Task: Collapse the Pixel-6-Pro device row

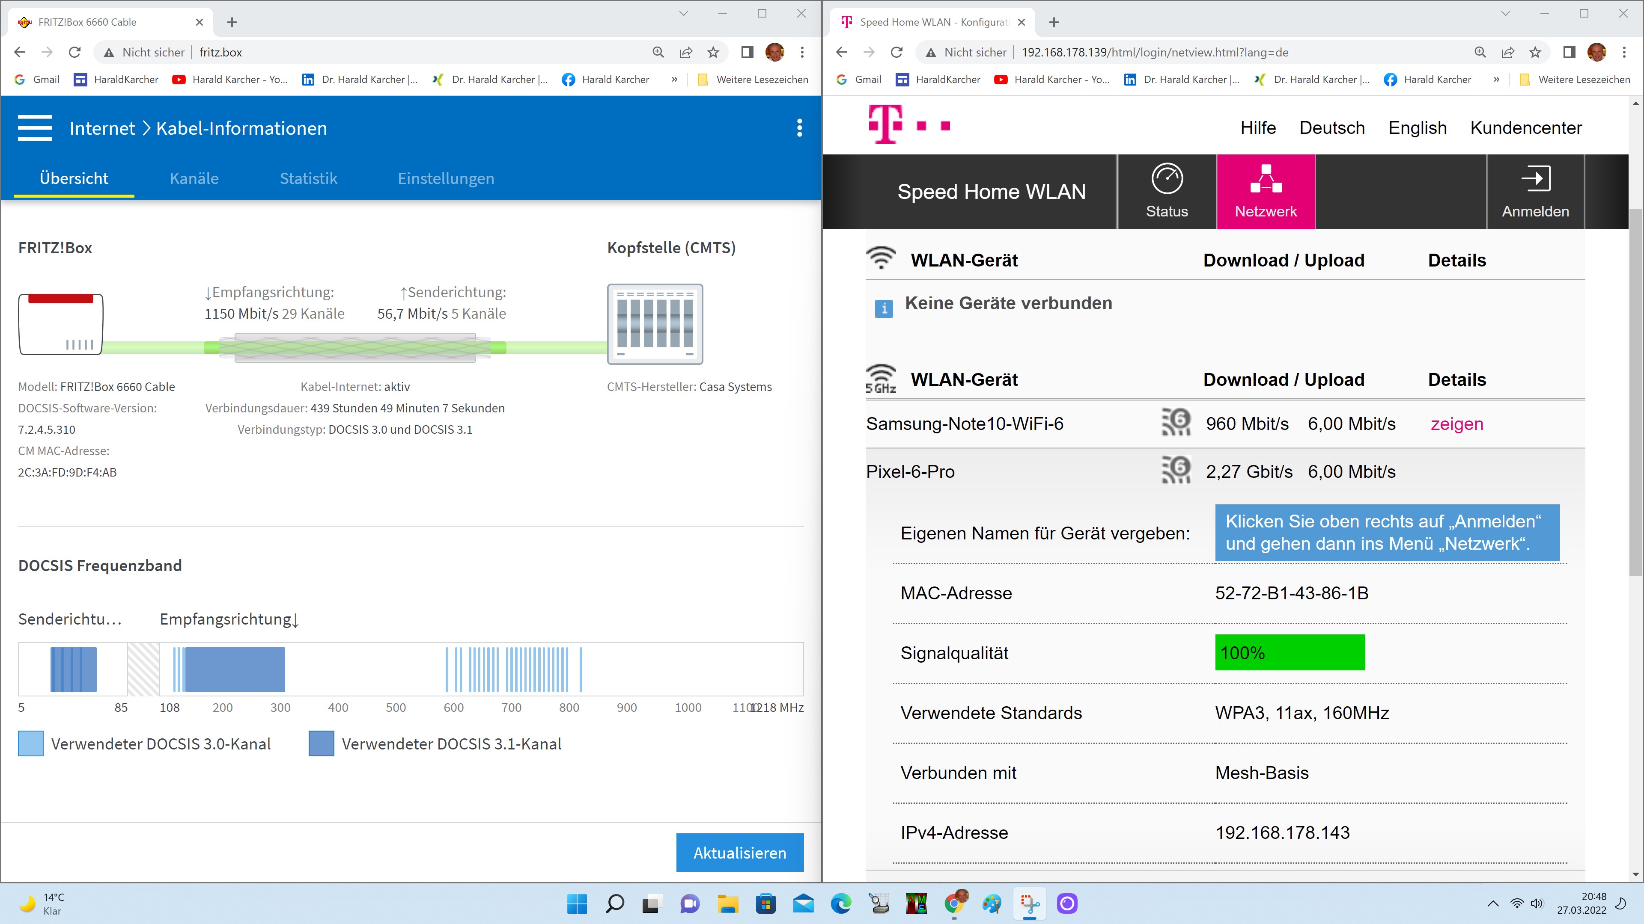Action: (x=910, y=472)
